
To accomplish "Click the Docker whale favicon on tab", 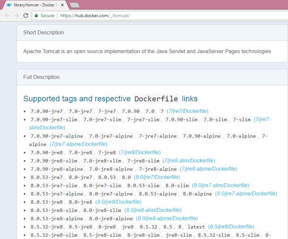I will coord(9,5).
